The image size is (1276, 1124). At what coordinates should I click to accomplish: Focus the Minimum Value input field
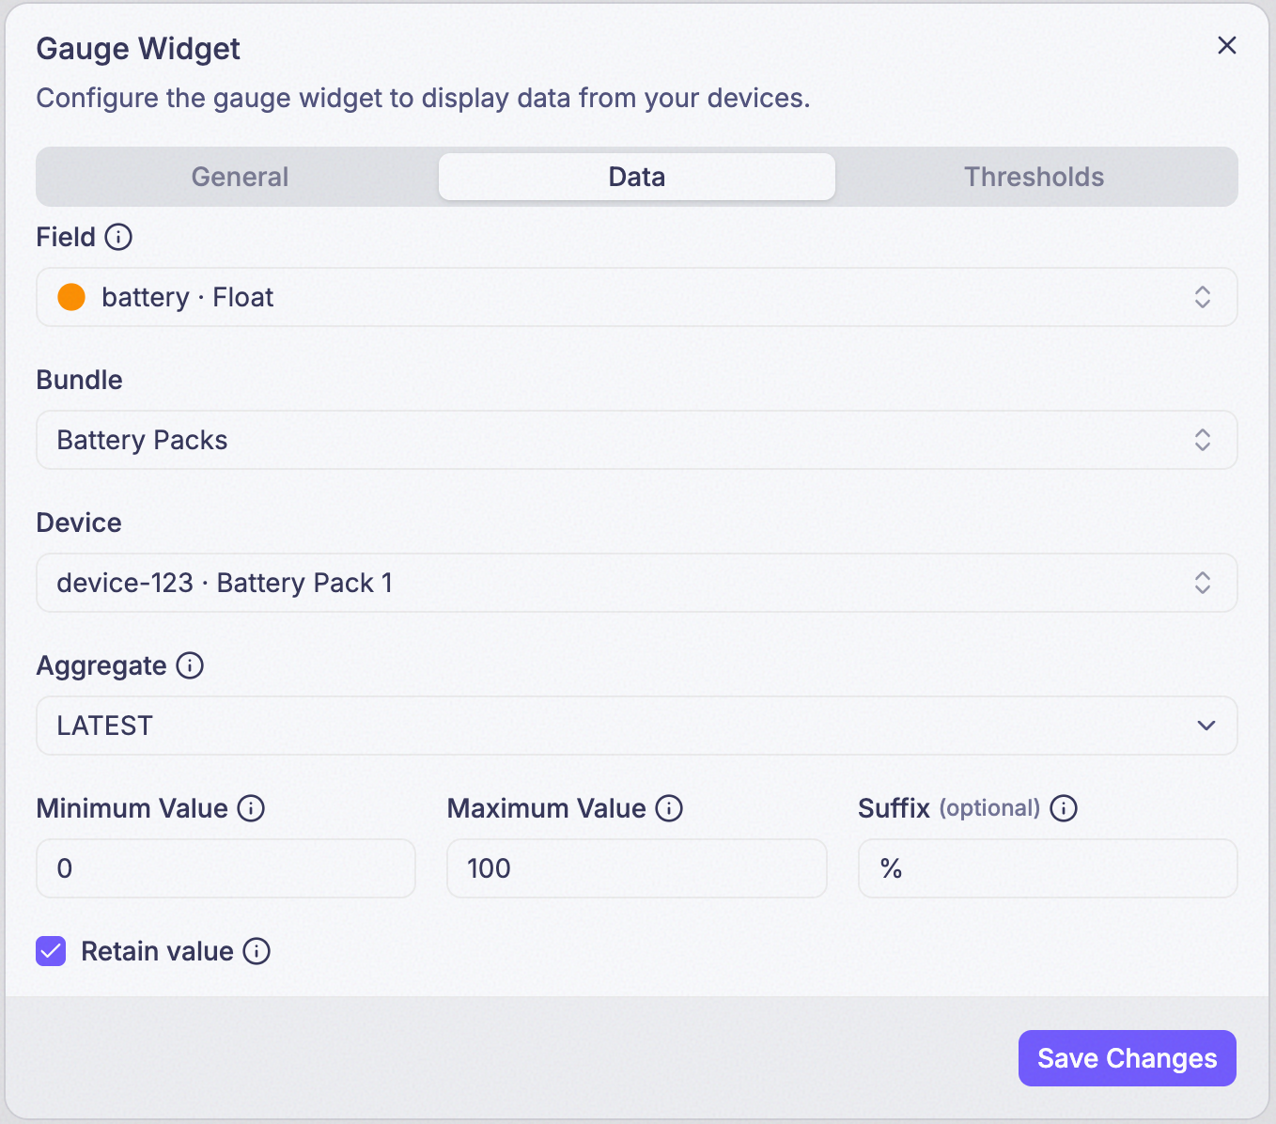pyautogui.click(x=226, y=868)
